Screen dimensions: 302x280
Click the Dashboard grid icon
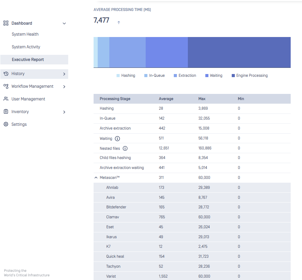6,23
